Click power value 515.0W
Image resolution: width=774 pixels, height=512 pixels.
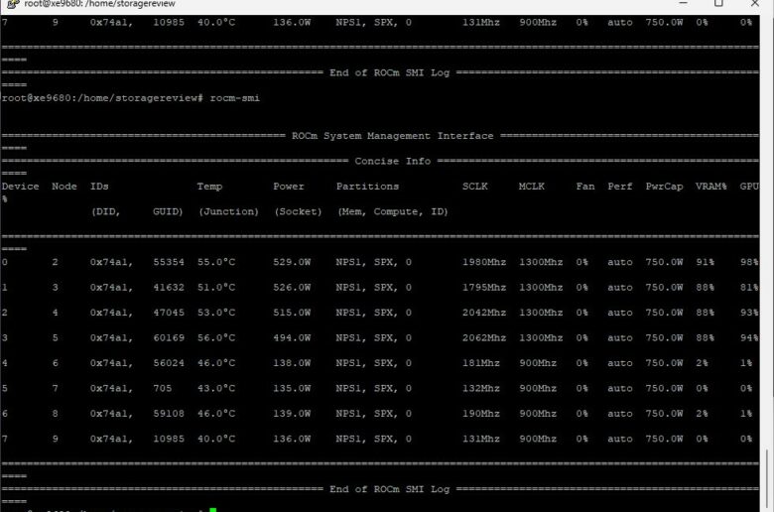292,313
